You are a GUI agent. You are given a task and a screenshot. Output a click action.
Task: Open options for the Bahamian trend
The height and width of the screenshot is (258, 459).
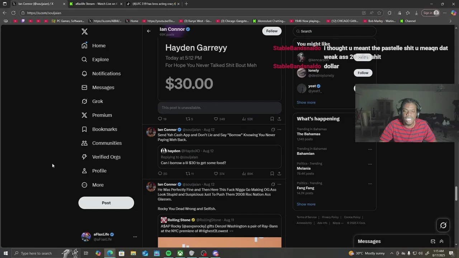pyautogui.click(x=370, y=149)
